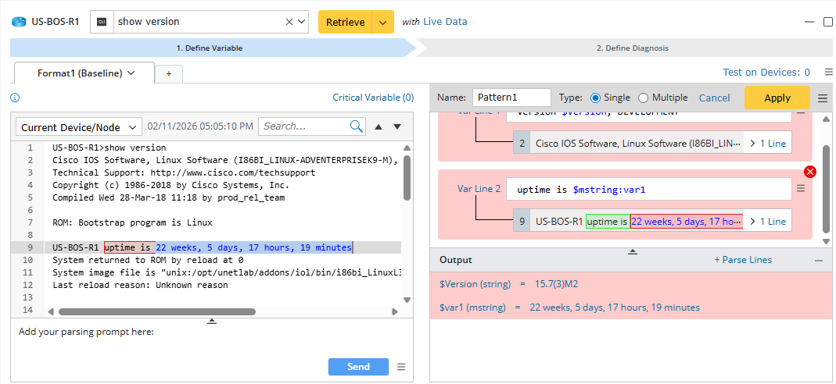The height and width of the screenshot is (384, 836).
Task: Open hamburger menu for Var Line 2
Action: pos(800,189)
